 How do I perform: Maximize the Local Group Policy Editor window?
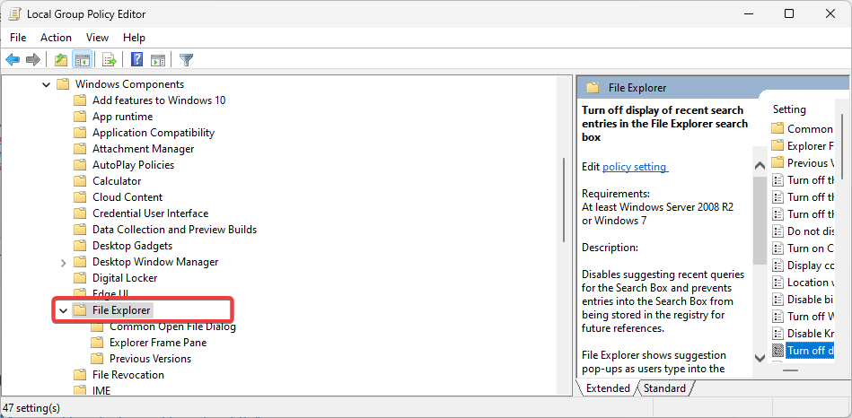coord(789,14)
